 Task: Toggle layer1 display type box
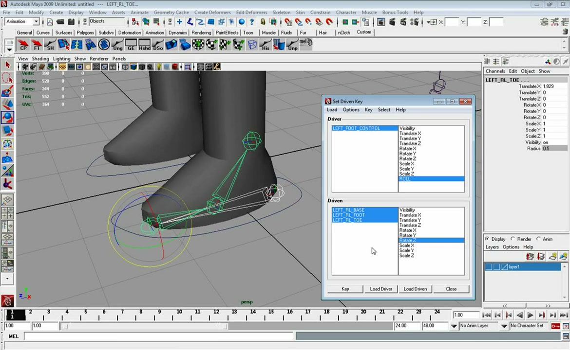(496, 267)
